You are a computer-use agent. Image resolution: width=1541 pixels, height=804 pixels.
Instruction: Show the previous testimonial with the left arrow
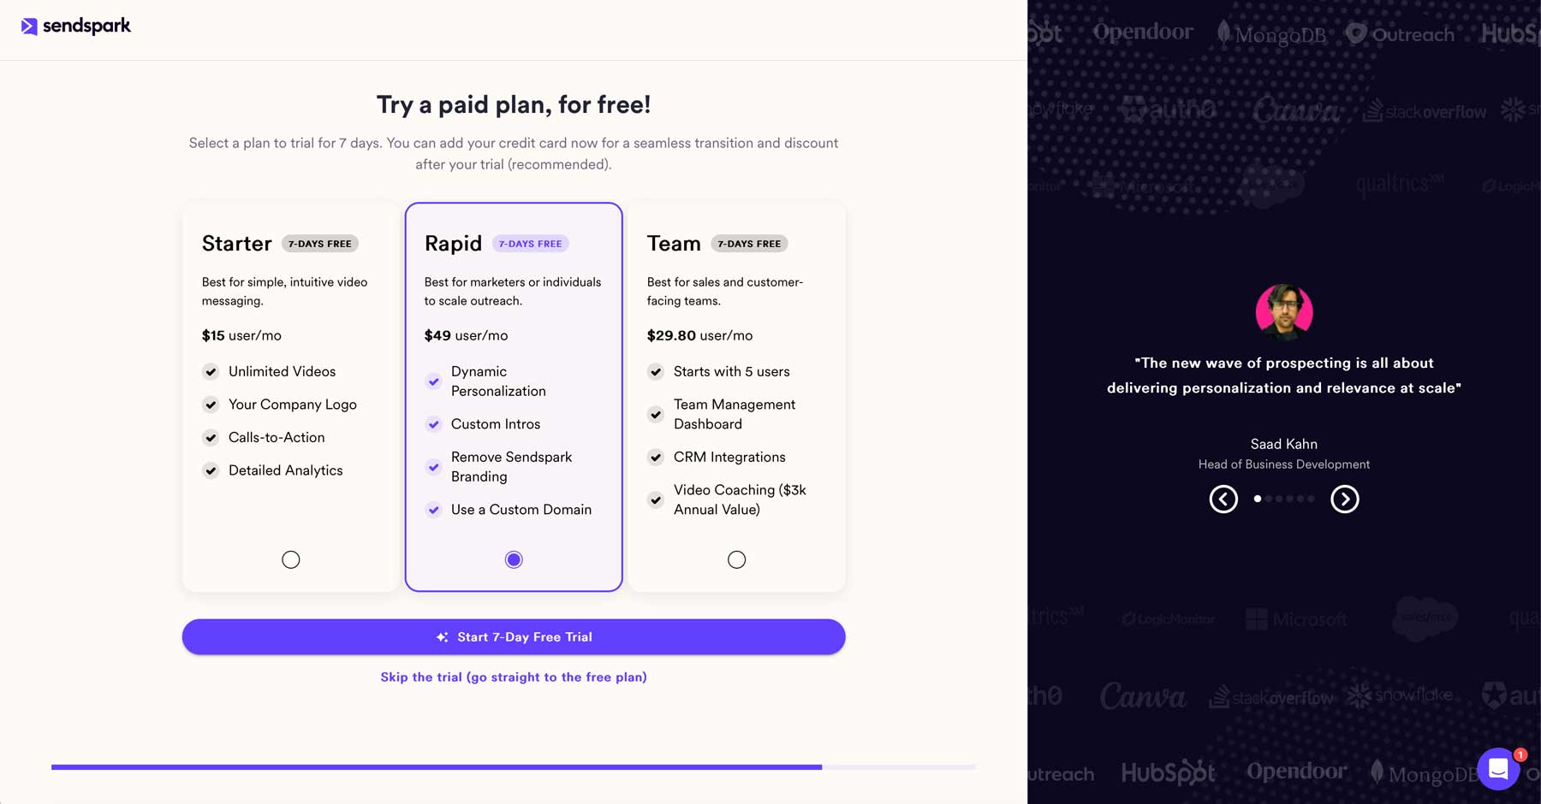[x=1223, y=499]
